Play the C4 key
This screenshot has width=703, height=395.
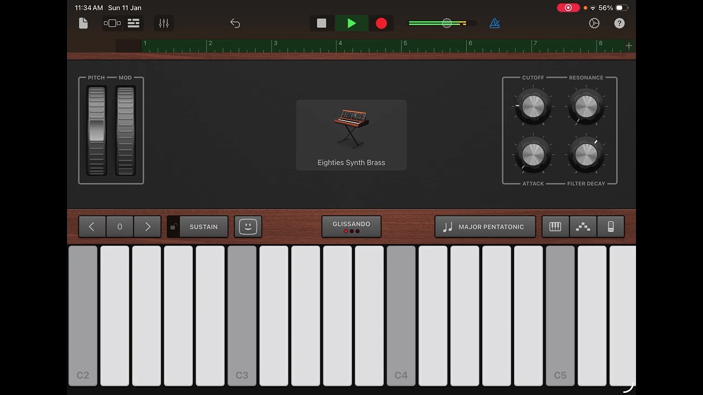point(401,316)
